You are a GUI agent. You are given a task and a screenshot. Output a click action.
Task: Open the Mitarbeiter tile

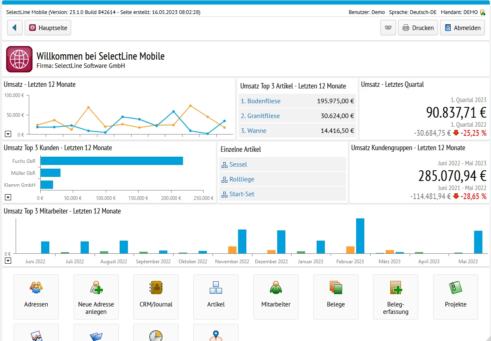(x=276, y=297)
